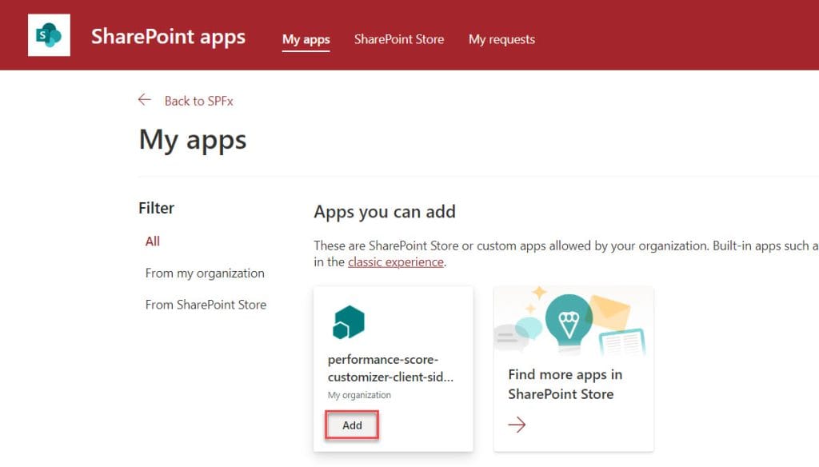Click the arrow under Find more apps
Viewport: 819px width, 467px height.
[x=517, y=425]
